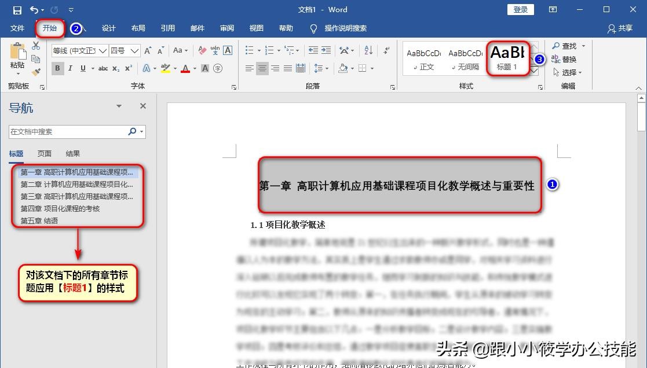Click the bullet list icon
The width and height of the screenshot is (647, 368).
tap(249, 50)
